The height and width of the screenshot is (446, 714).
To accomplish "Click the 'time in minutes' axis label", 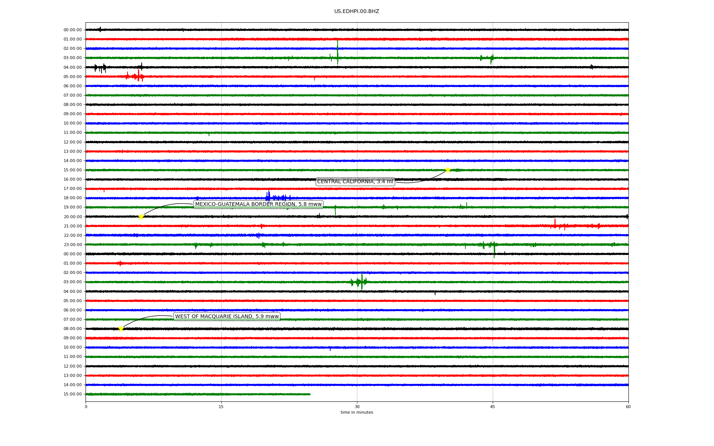I will click(x=356, y=413).
